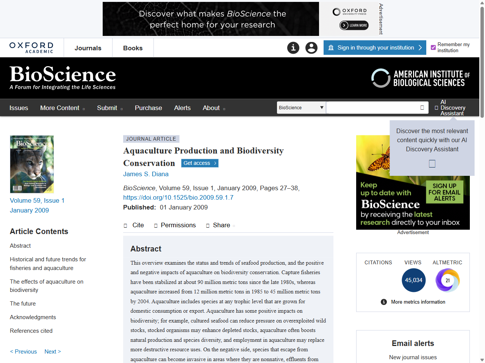Click the journal cover thumbnail
Screen dimensions: 485x363
click(x=32, y=164)
